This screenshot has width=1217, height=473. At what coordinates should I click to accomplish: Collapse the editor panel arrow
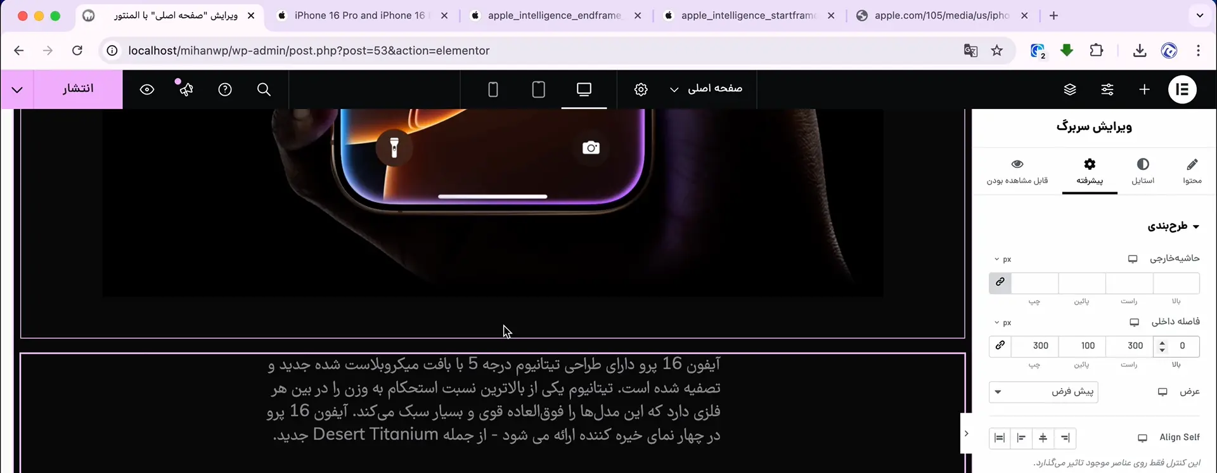tap(966, 434)
